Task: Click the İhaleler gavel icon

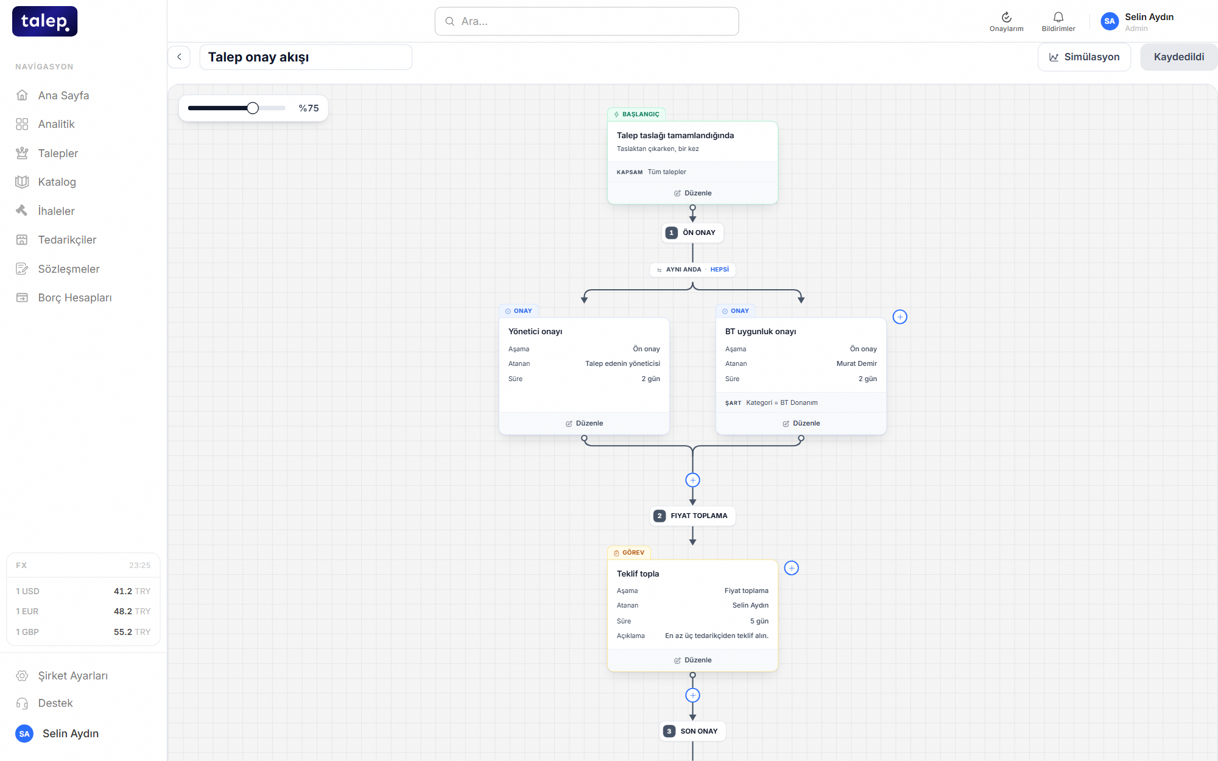Action: (22, 211)
